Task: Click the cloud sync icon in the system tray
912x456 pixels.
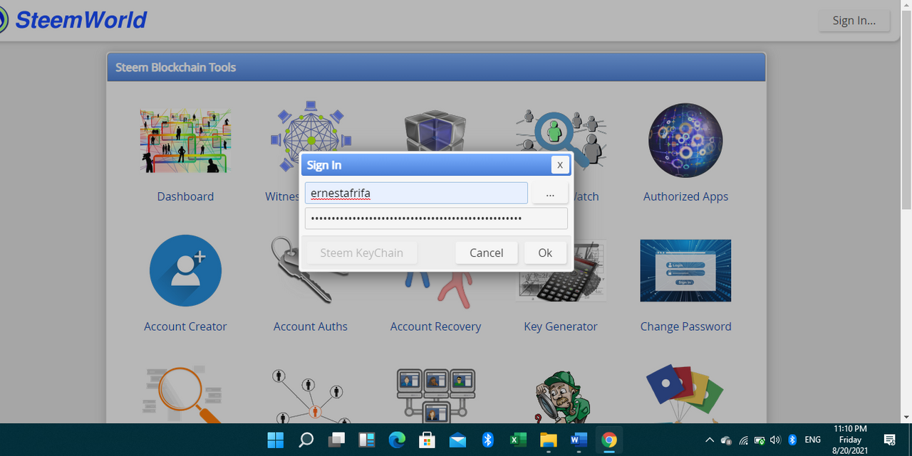Action: pos(726,440)
